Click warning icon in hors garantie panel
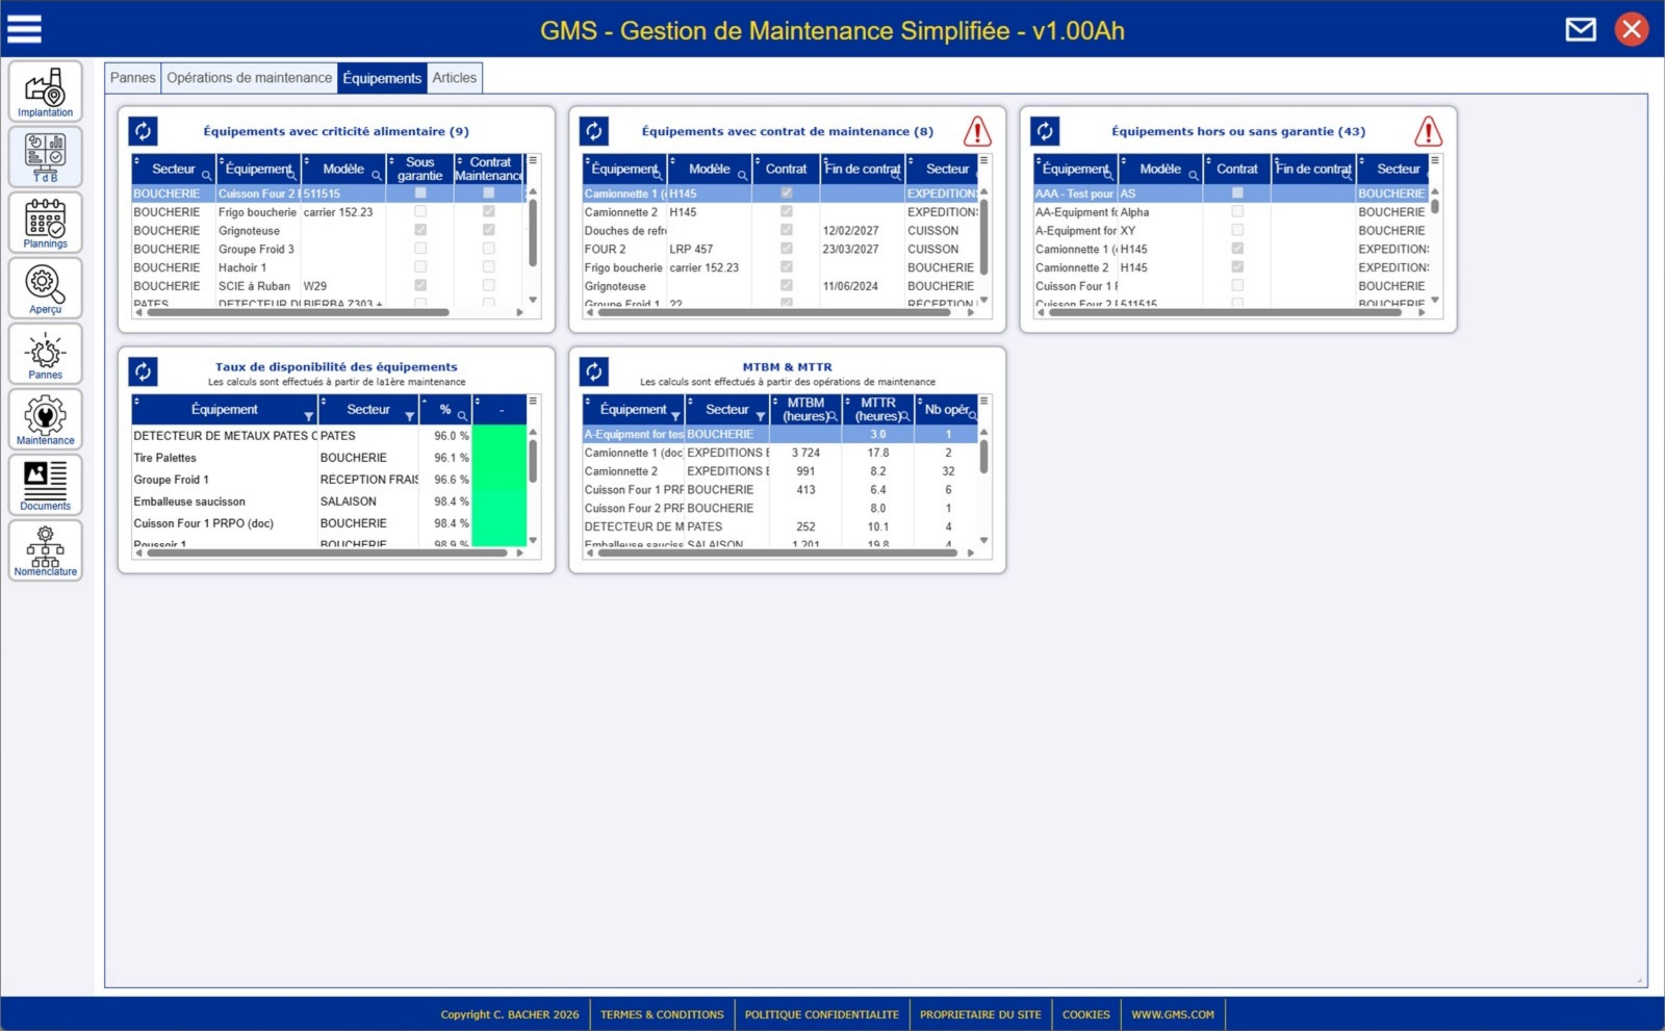The image size is (1665, 1031). tap(1428, 131)
